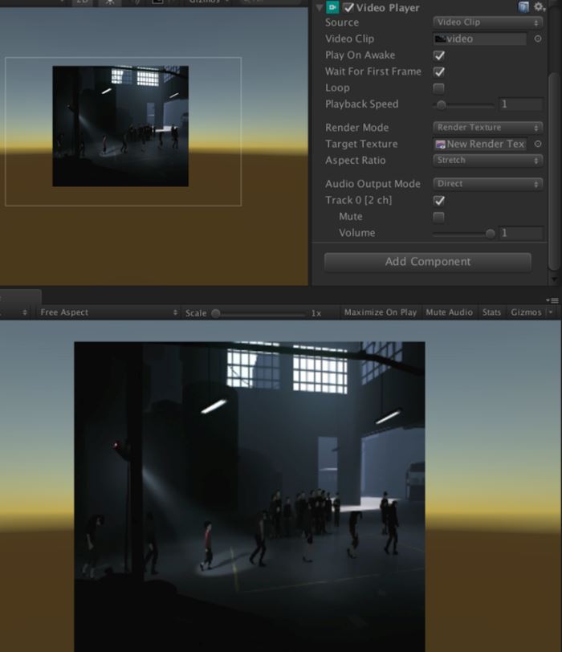
Task: Open the Free Aspect dropdown in Game view
Action: pyautogui.click(x=108, y=312)
